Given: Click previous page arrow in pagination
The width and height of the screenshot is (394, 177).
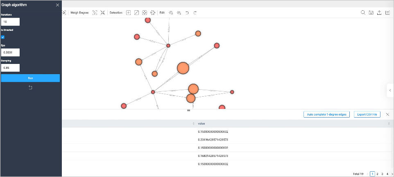Looking at the screenshot, I should pos(368,174).
